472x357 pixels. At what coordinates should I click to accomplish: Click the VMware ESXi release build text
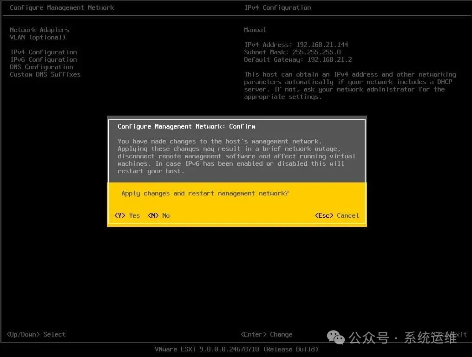[236, 349]
